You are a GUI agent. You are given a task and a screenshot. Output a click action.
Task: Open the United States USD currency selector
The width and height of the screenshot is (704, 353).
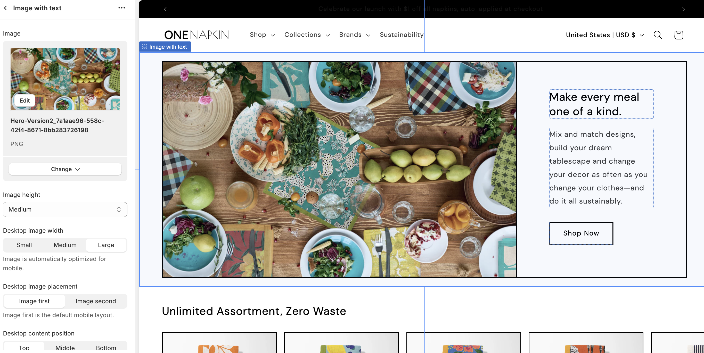click(x=605, y=35)
